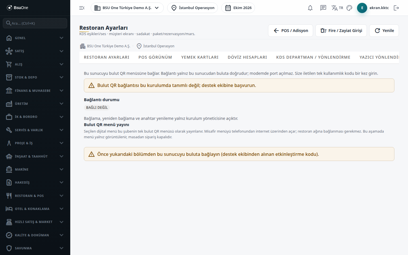Open theme palette icon
Viewport: 408px width, 255px height.
point(349,8)
